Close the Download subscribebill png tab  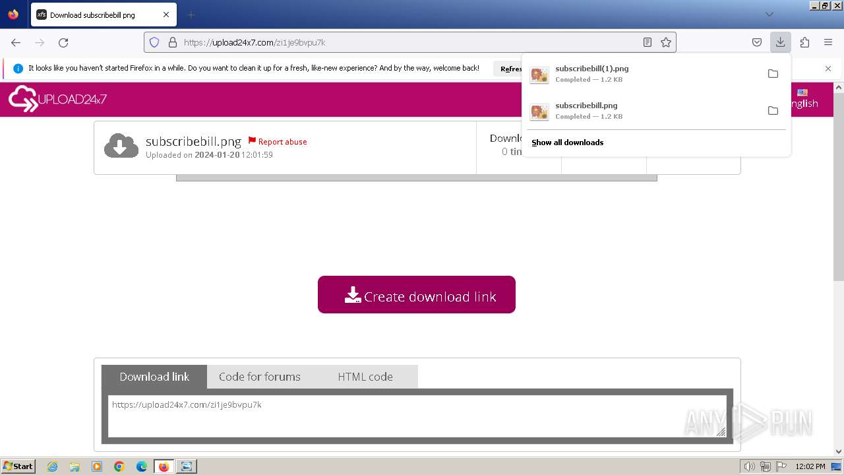coord(166,15)
